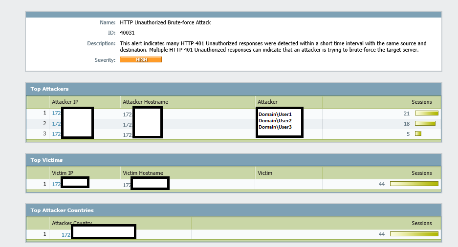Click the victim hostname starting 172
This screenshot has height=247, width=458.
(x=127, y=185)
